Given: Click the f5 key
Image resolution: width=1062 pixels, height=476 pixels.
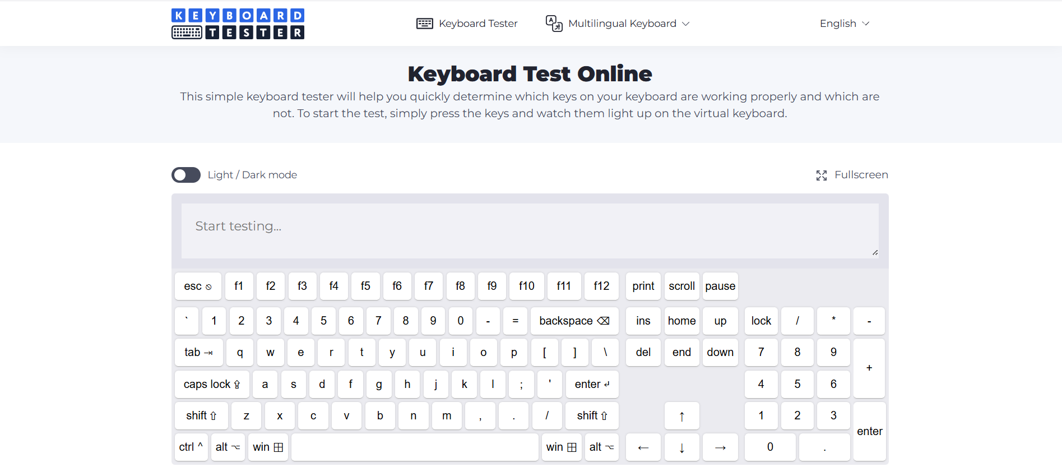Looking at the screenshot, I should click(365, 286).
